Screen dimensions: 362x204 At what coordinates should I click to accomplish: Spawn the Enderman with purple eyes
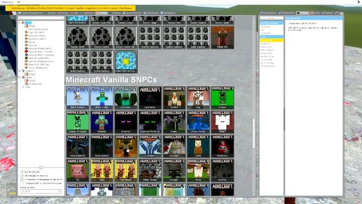[x=126, y=122]
